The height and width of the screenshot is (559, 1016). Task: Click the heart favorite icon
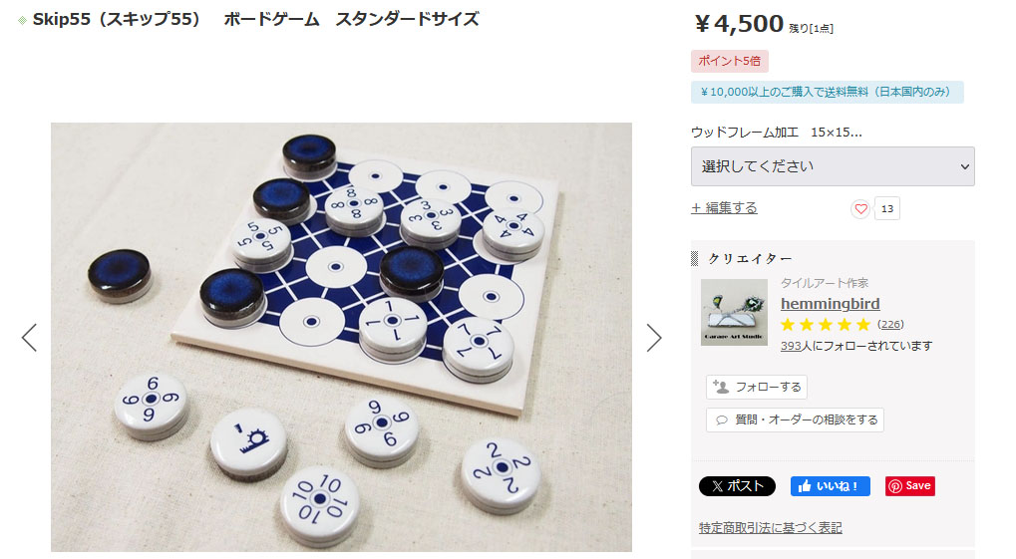point(860,208)
